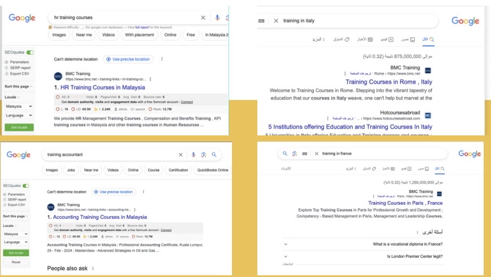Viewport: 491px width, 277px height.
Task: Clear the 'training in france' search box
Action: [316, 153]
